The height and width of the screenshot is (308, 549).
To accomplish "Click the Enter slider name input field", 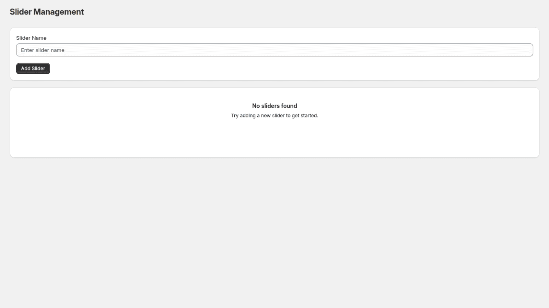I will [x=274, y=50].
